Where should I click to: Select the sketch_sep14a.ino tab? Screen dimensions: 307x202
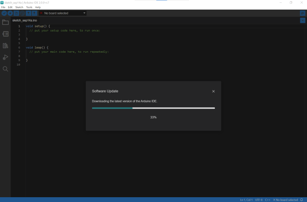(x=24, y=20)
